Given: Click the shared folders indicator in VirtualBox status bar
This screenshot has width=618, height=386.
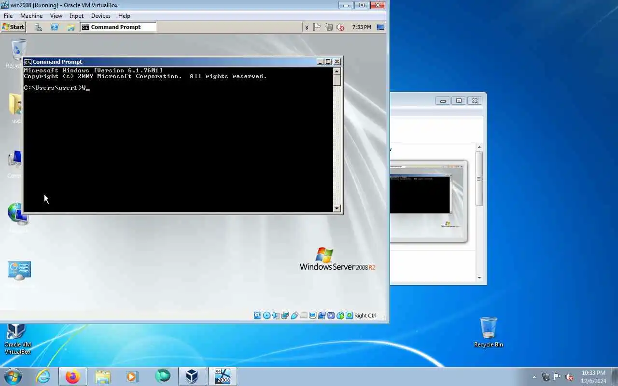Looking at the screenshot, I should [x=303, y=316].
